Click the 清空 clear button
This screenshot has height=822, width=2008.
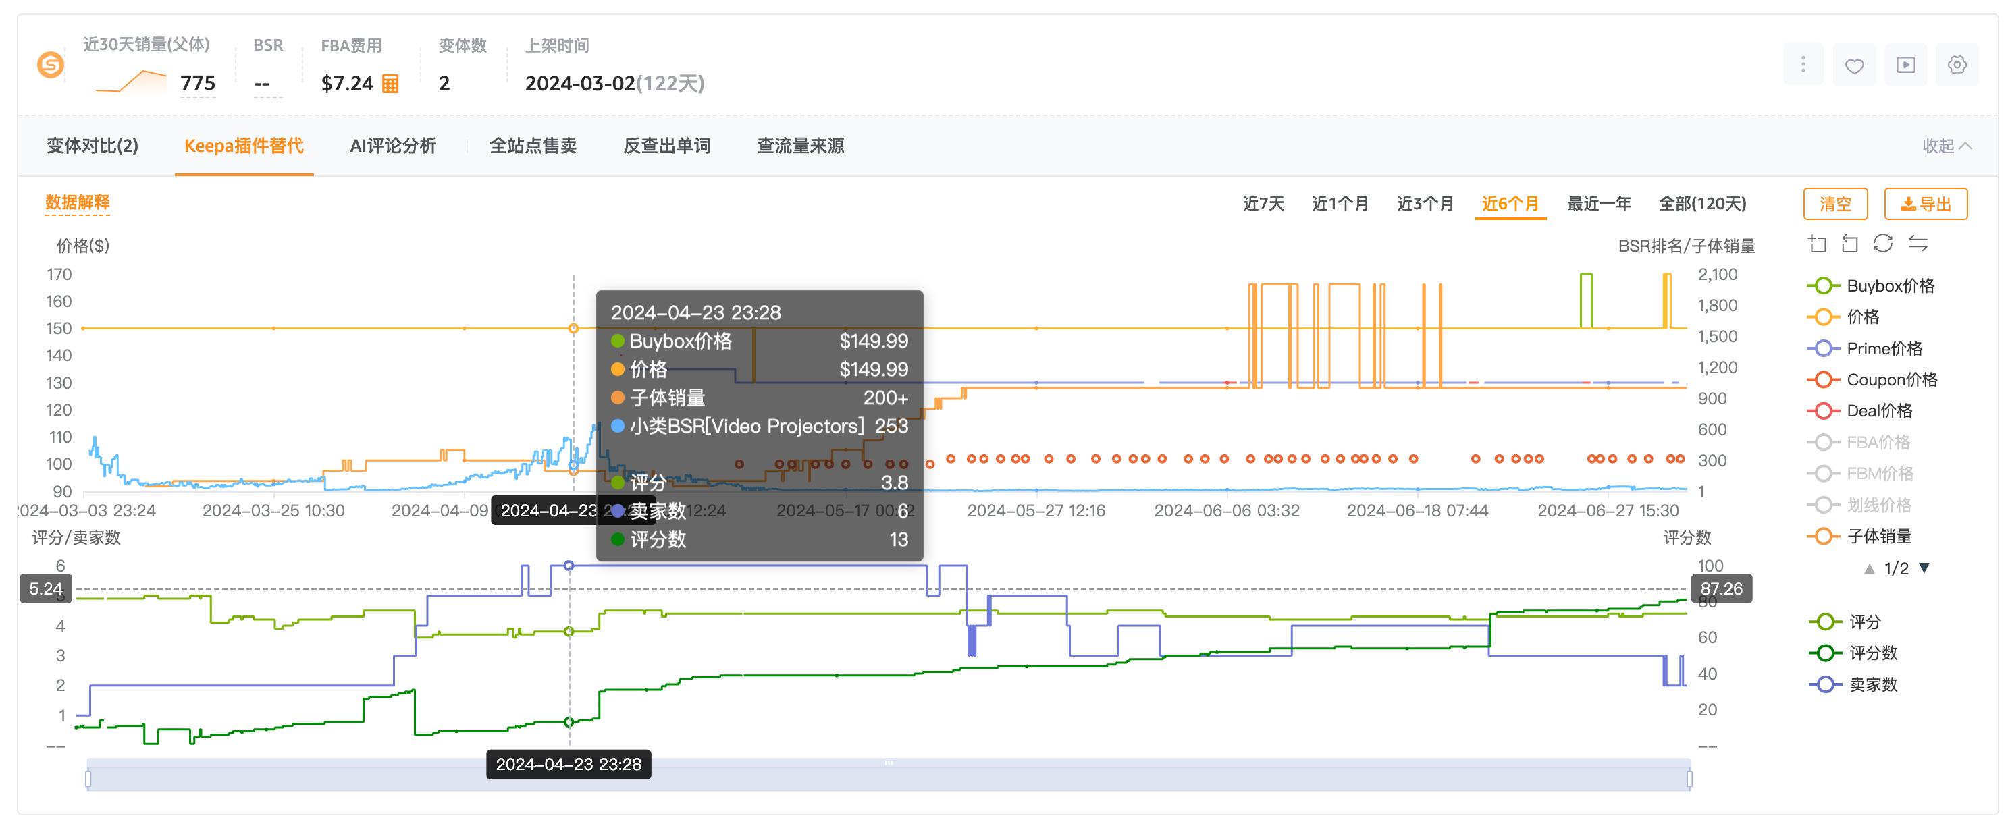tap(1836, 204)
